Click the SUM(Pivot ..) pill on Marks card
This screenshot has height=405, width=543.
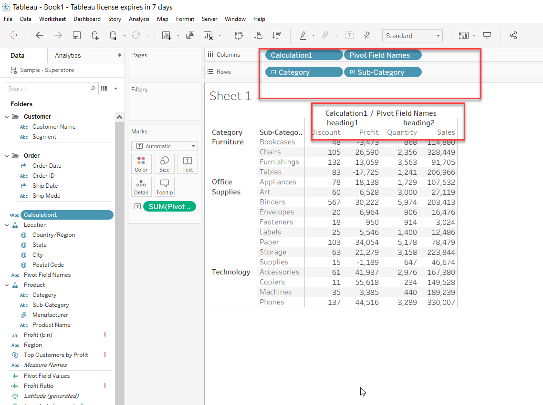pos(169,206)
